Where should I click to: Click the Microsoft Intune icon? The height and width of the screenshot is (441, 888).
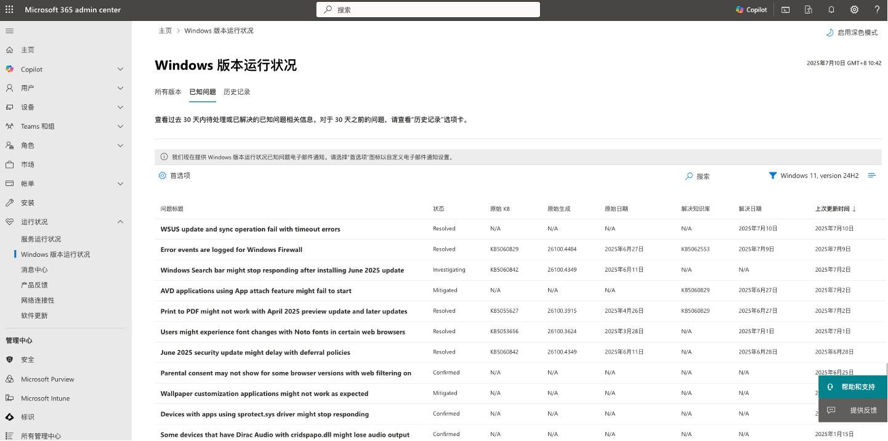[x=9, y=399]
